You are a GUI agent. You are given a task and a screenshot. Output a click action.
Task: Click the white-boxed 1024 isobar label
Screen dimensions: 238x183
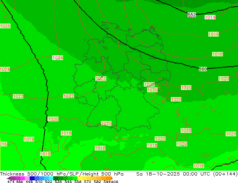point(57,58)
